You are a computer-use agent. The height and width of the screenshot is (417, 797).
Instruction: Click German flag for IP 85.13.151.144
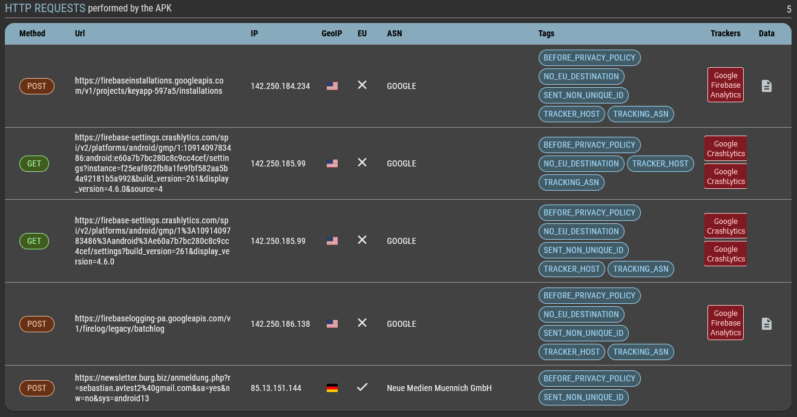point(332,388)
